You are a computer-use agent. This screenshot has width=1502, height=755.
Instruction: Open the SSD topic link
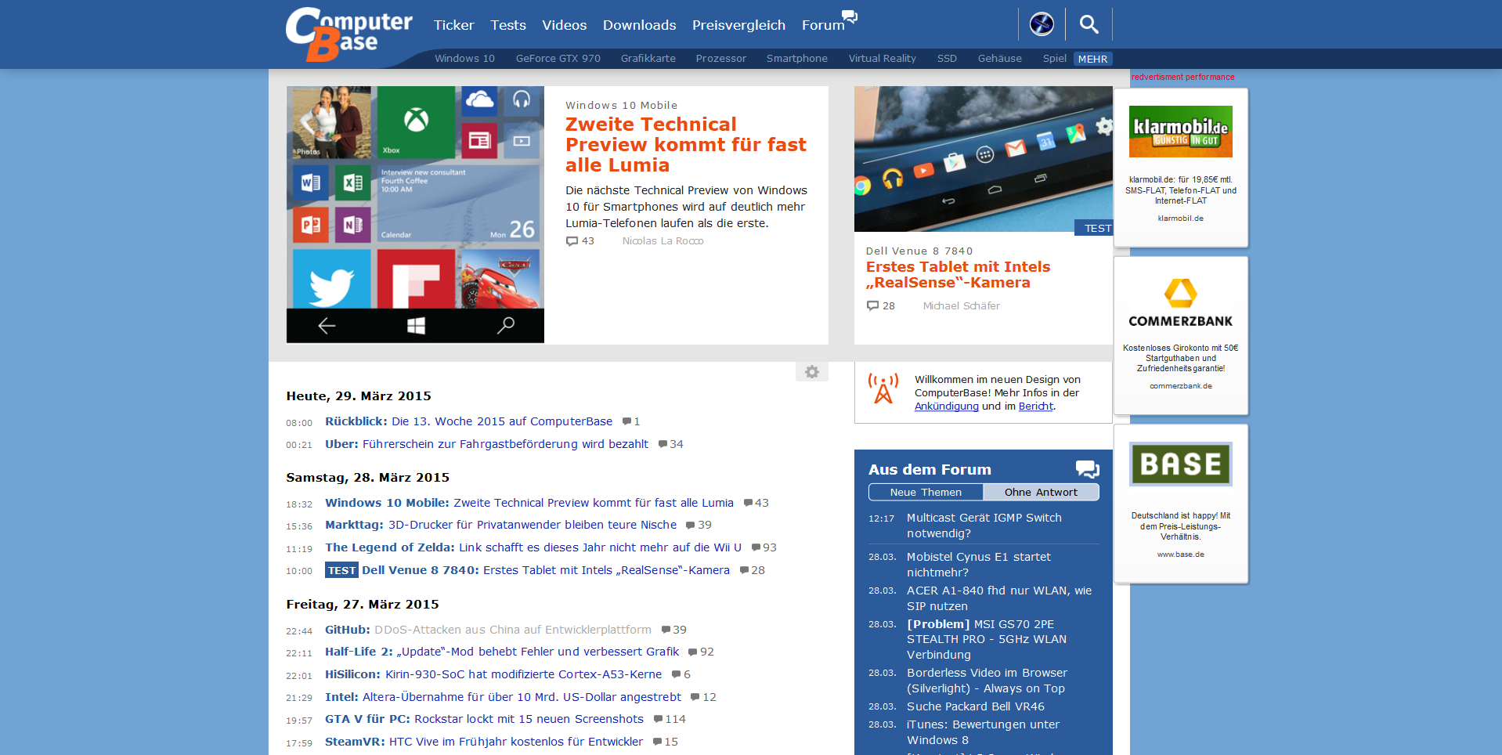pos(947,59)
